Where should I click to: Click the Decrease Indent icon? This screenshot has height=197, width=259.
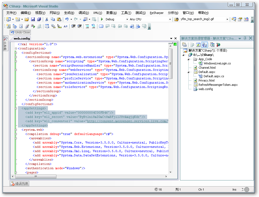[74, 26]
